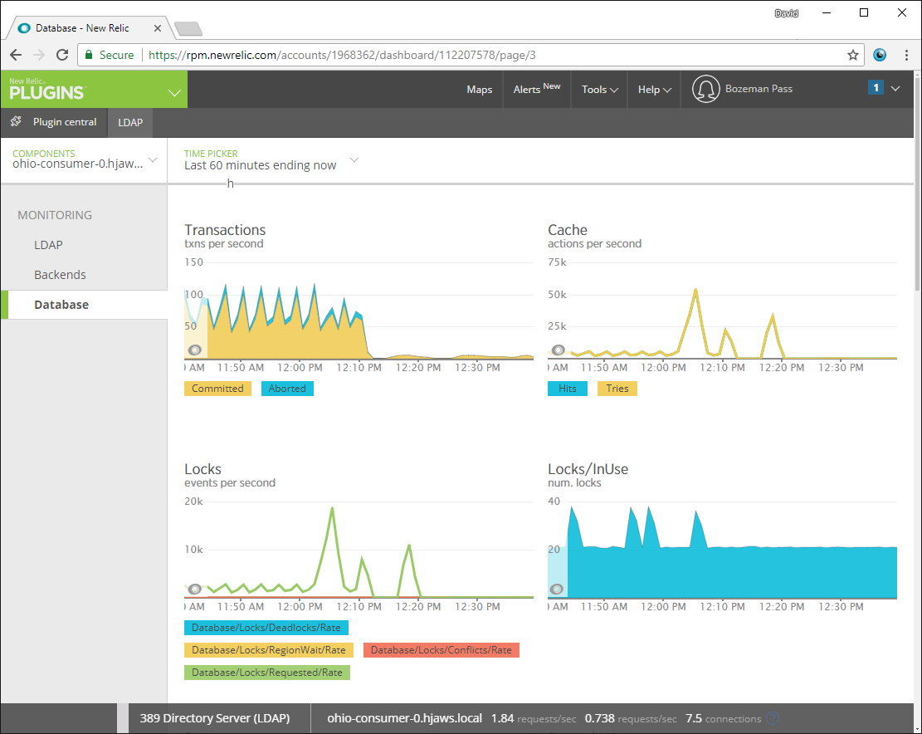This screenshot has width=922, height=734.
Task: Click ohio-consumer-0.hjaws.local in the footer
Action: tap(404, 718)
